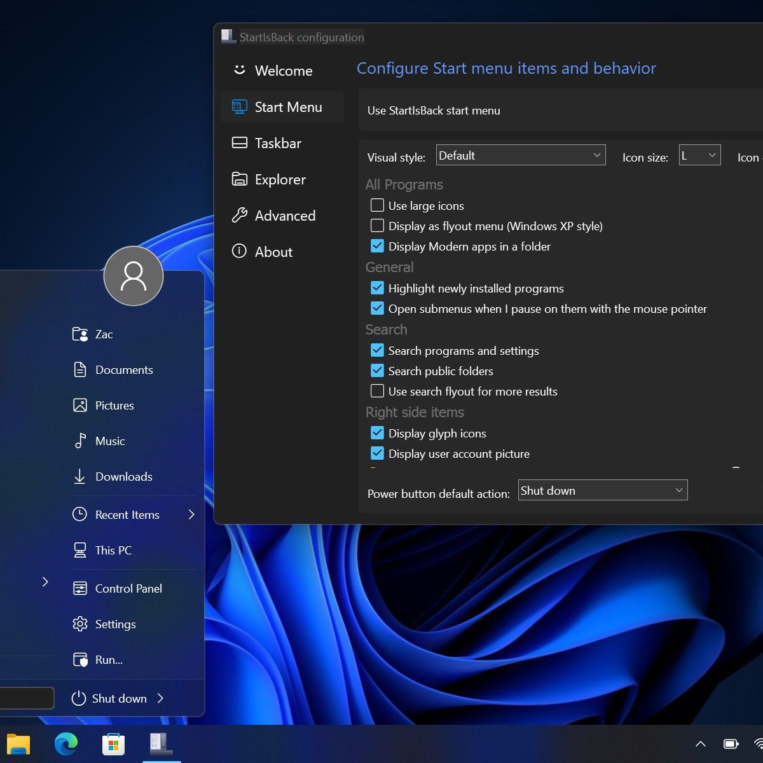Go to the Advanced settings section
This screenshot has width=763, height=763.
click(284, 216)
